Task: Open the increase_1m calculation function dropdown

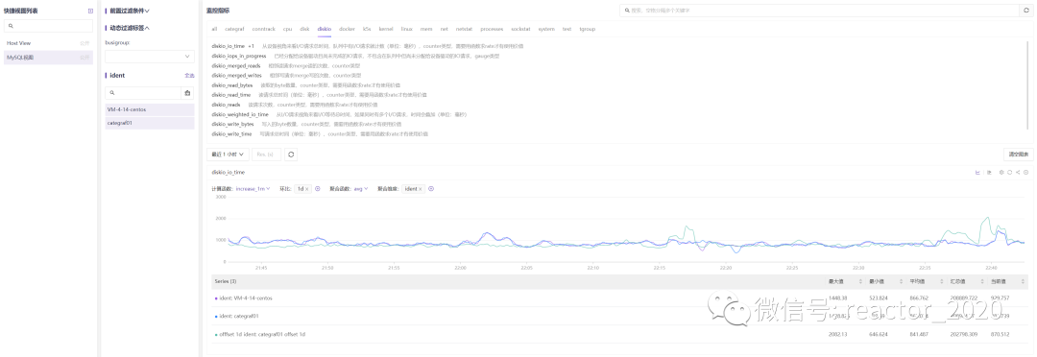Action: [253, 188]
